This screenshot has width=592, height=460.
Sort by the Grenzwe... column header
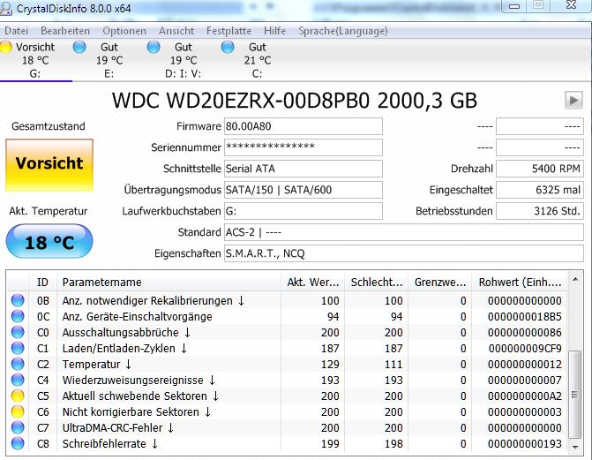(440, 283)
